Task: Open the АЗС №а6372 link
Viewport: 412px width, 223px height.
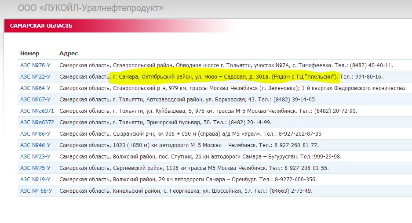Action: [x=37, y=122]
